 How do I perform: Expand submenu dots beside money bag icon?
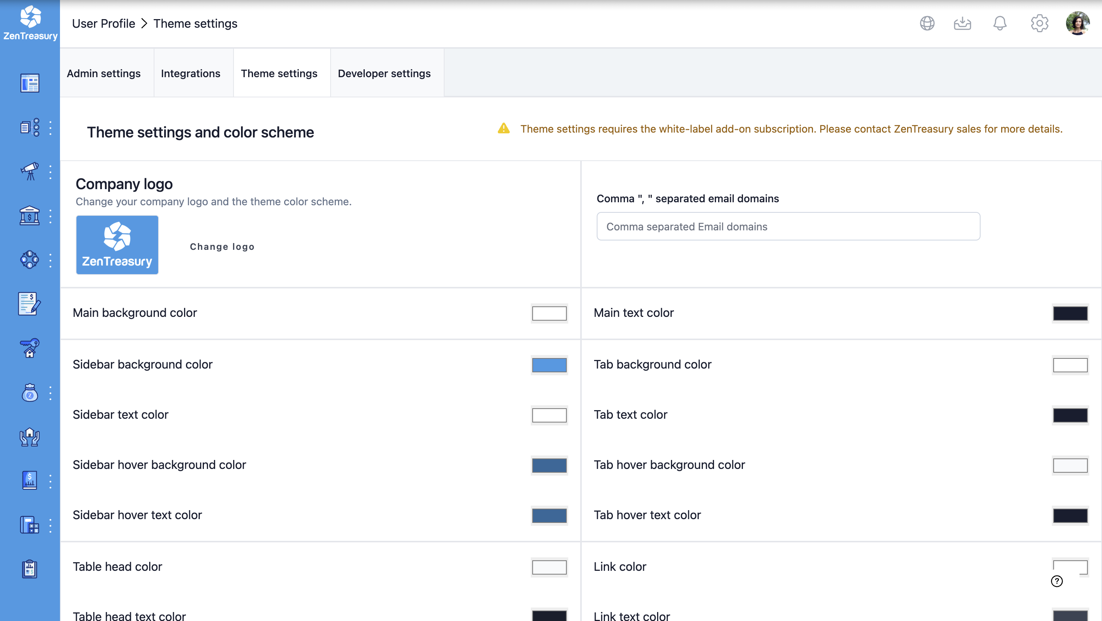coord(51,393)
